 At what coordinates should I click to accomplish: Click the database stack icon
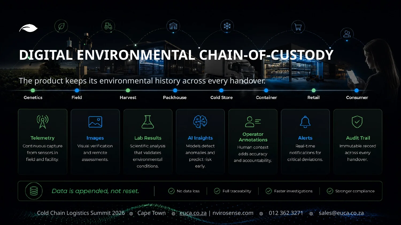point(34,191)
